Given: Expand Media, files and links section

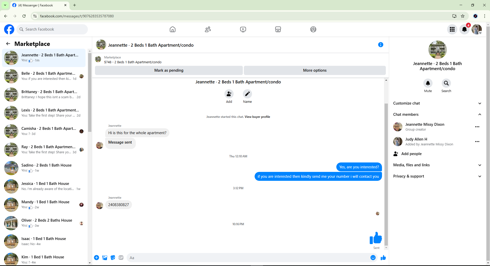Looking at the screenshot, I should click(437, 165).
